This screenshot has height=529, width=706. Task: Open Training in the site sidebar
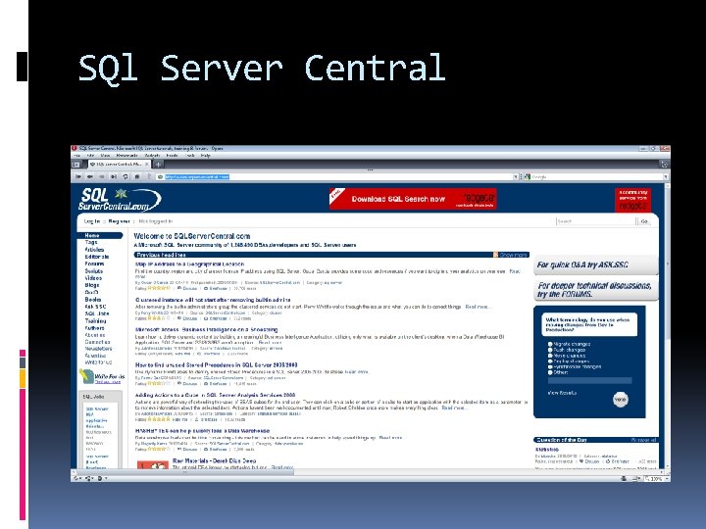coord(95,321)
